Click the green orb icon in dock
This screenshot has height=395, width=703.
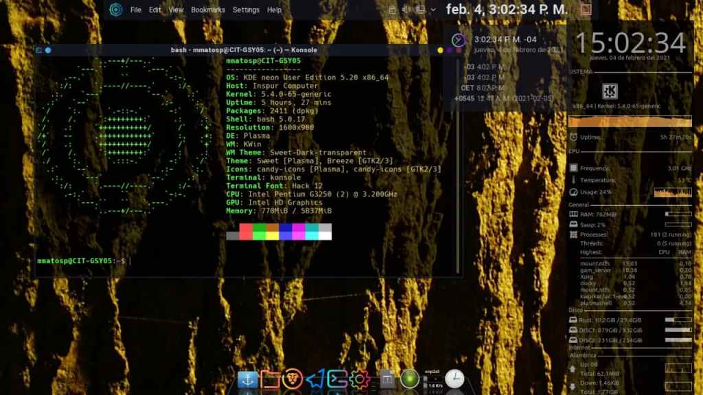[x=410, y=379]
